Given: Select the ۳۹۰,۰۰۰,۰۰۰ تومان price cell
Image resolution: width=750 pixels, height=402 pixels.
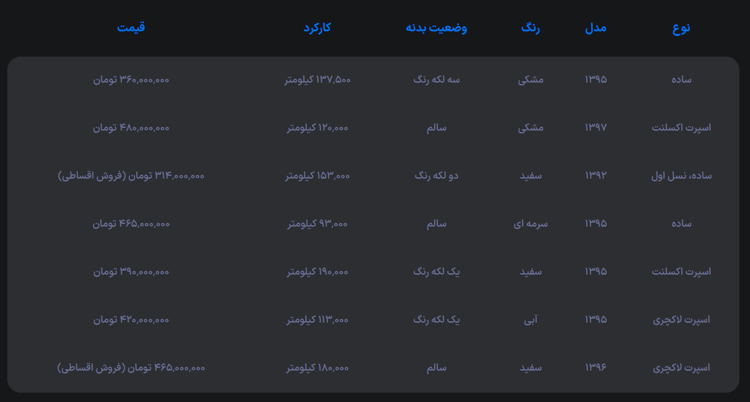Looking at the screenshot, I should tap(131, 271).
